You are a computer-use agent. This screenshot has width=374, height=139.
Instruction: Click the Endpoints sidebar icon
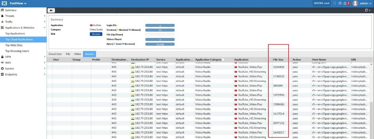tap(2, 74)
